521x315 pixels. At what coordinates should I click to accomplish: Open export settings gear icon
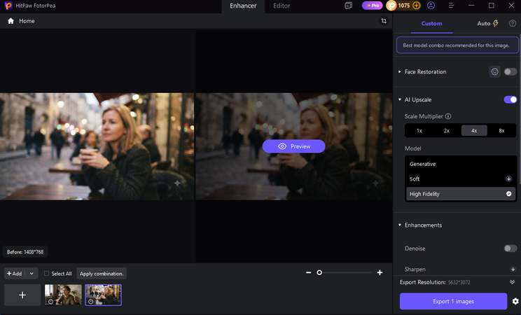(x=515, y=302)
